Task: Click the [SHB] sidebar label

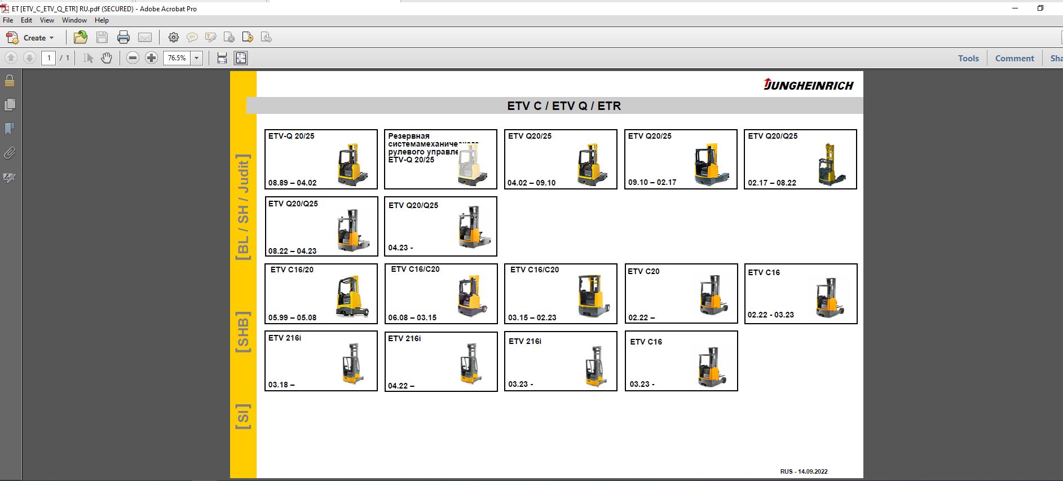Action: (243, 332)
